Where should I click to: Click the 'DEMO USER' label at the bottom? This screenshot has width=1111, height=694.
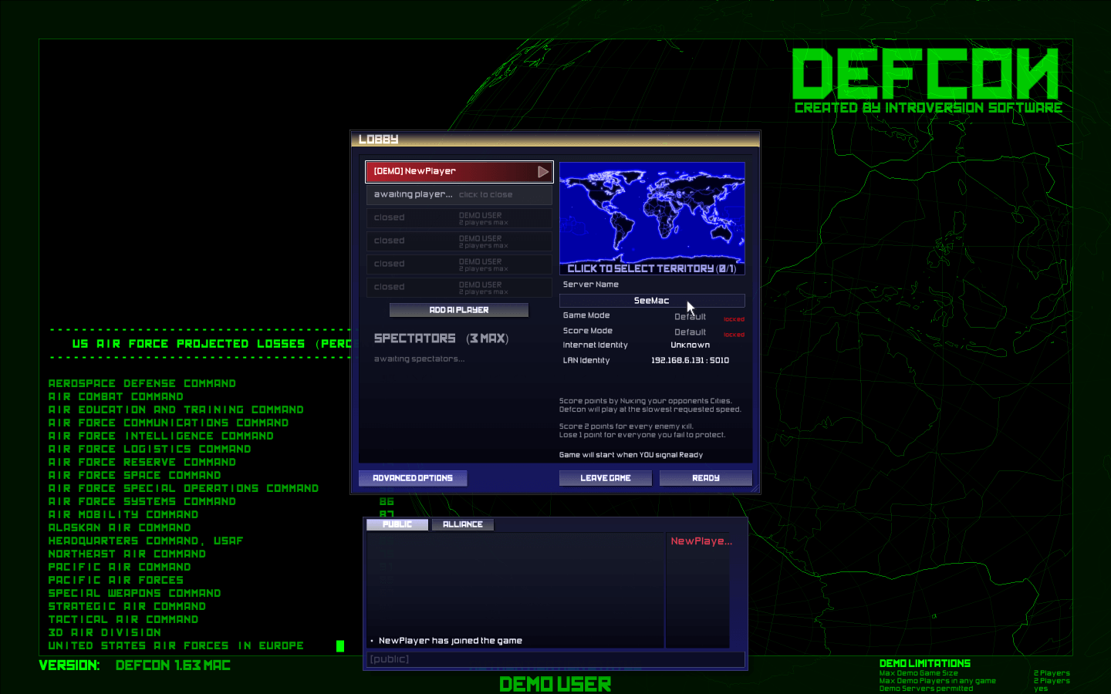pyautogui.click(x=555, y=684)
